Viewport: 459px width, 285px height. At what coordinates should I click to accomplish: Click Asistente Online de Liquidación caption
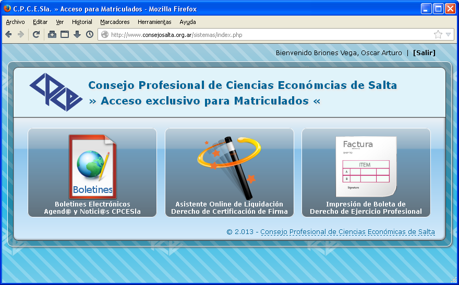(x=229, y=208)
